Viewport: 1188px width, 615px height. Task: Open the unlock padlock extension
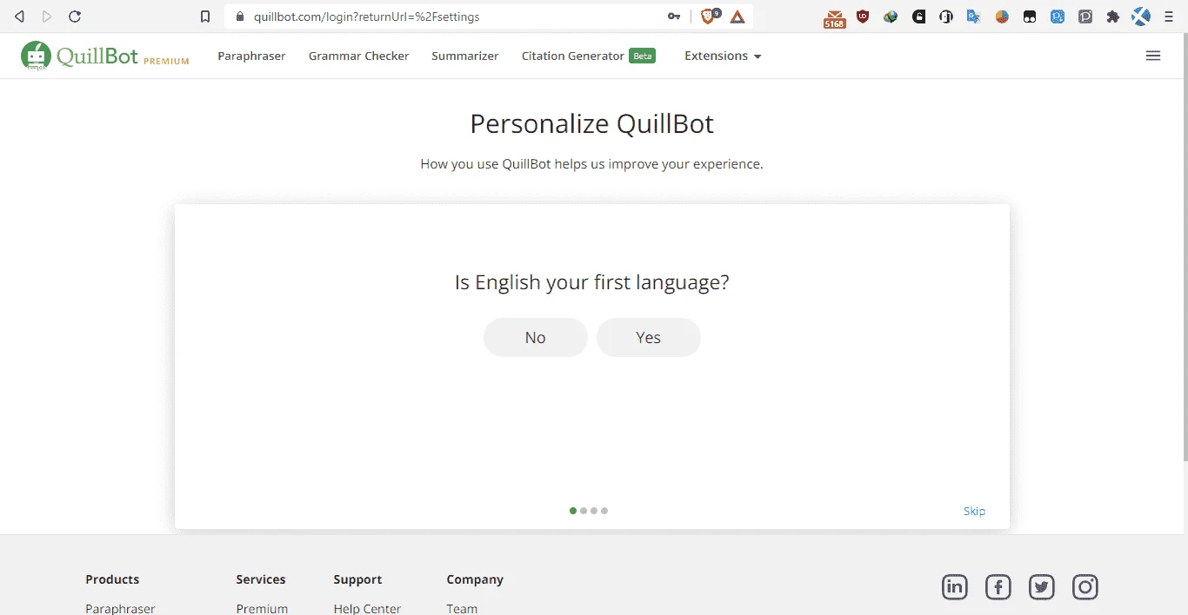coord(918,17)
